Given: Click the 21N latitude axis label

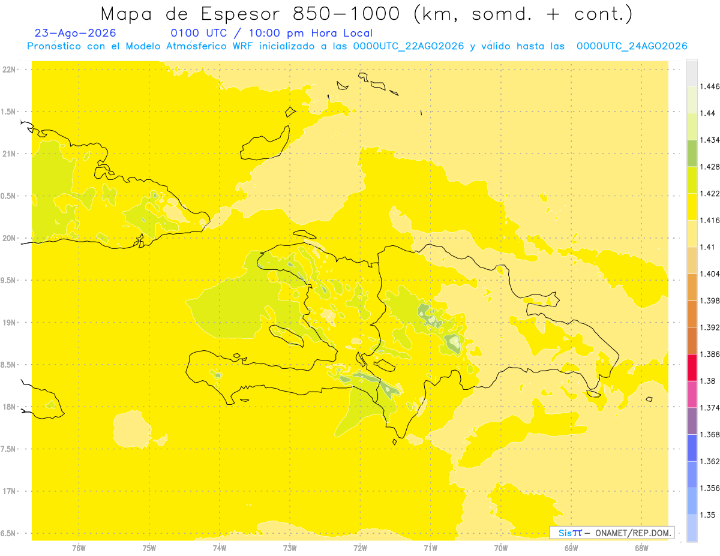Looking at the screenshot, I should (x=9, y=154).
